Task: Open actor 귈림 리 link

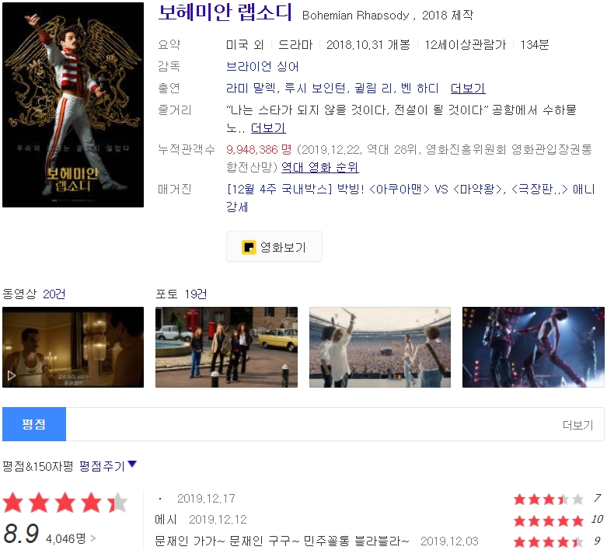Action: pos(373,89)
